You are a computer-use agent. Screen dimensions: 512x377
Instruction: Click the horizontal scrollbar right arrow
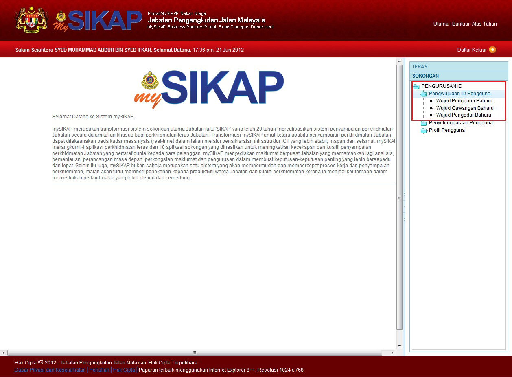393,353
